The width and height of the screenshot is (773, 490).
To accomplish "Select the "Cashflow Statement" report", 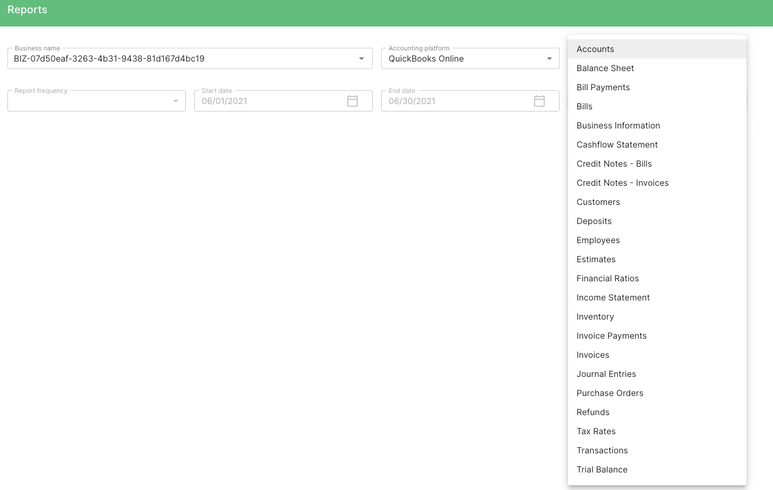I will point(617,144).
